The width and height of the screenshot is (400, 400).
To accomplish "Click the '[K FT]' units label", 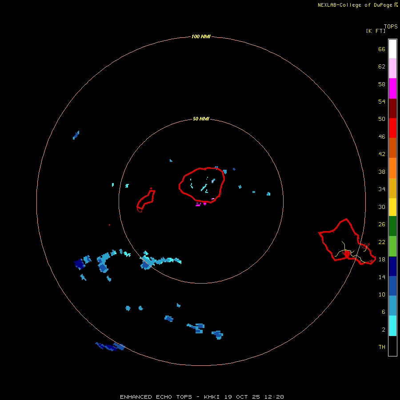I will 376,31.
